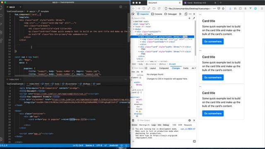
Task: Click the plus icon to create a new node
Action: pyautogui.click(x=190, y=18)
